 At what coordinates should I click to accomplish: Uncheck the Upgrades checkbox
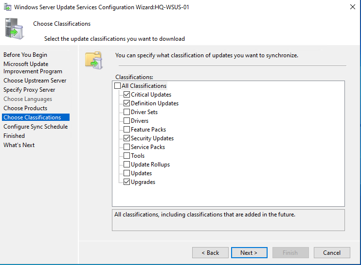pos(127,182)
